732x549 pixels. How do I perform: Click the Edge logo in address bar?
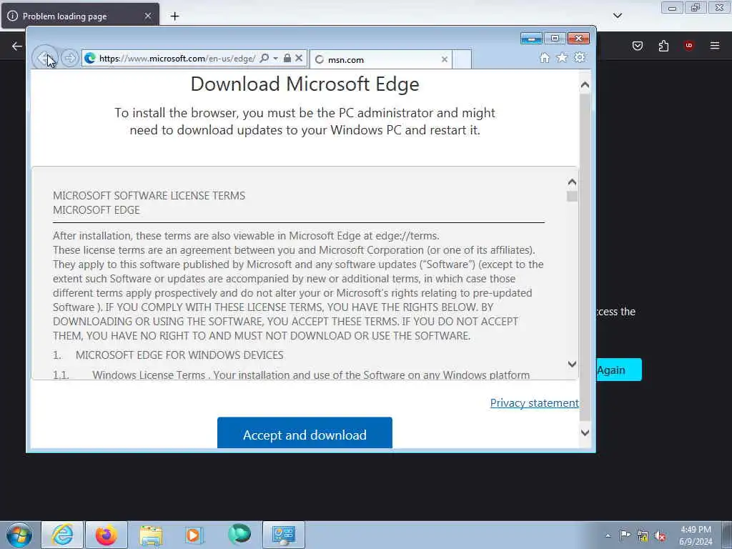click(90, 59)
